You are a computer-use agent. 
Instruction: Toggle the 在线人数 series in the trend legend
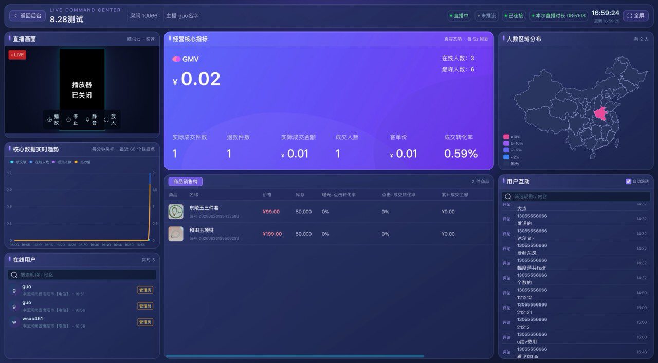(x=39, y=162)
